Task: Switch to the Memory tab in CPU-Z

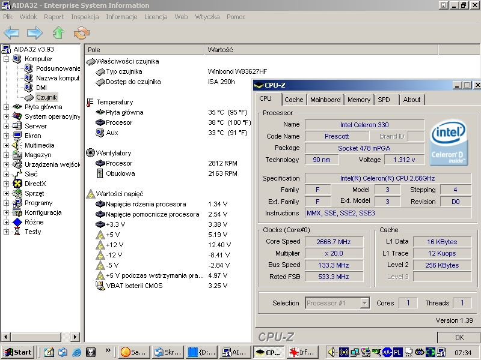Action: coord(359,100)
